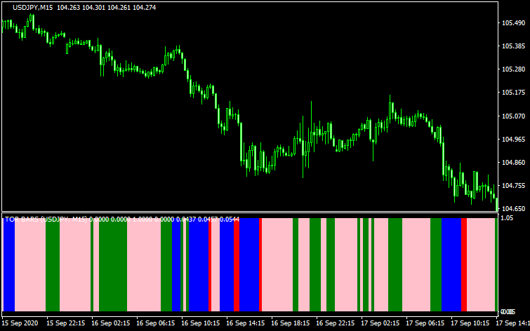Select the red bar above 16 Sep 14:15
Viewport: 530px width, 331px height.
coord(237,264)
